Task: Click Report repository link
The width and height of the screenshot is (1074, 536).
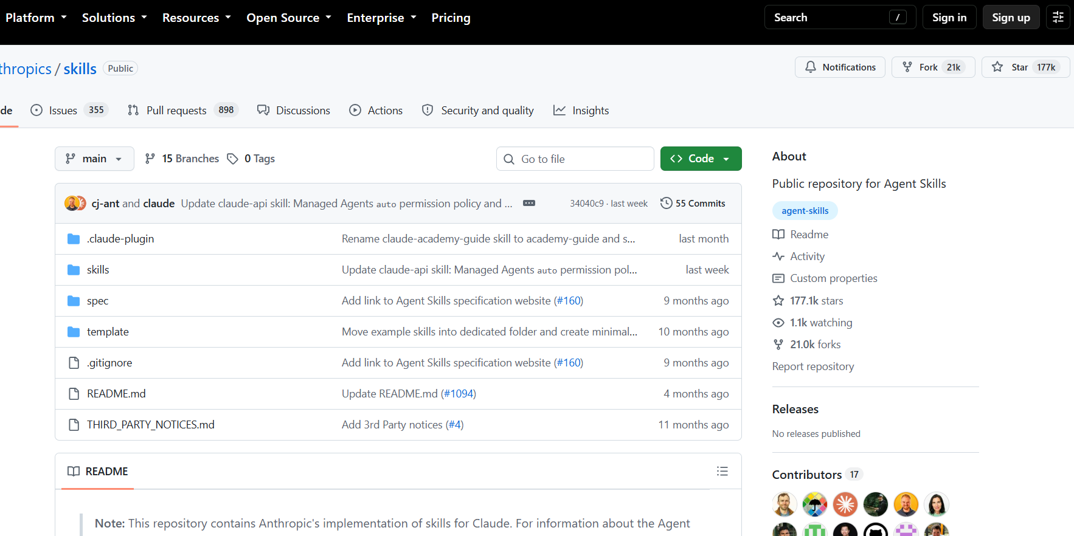Action: (813, 366)
